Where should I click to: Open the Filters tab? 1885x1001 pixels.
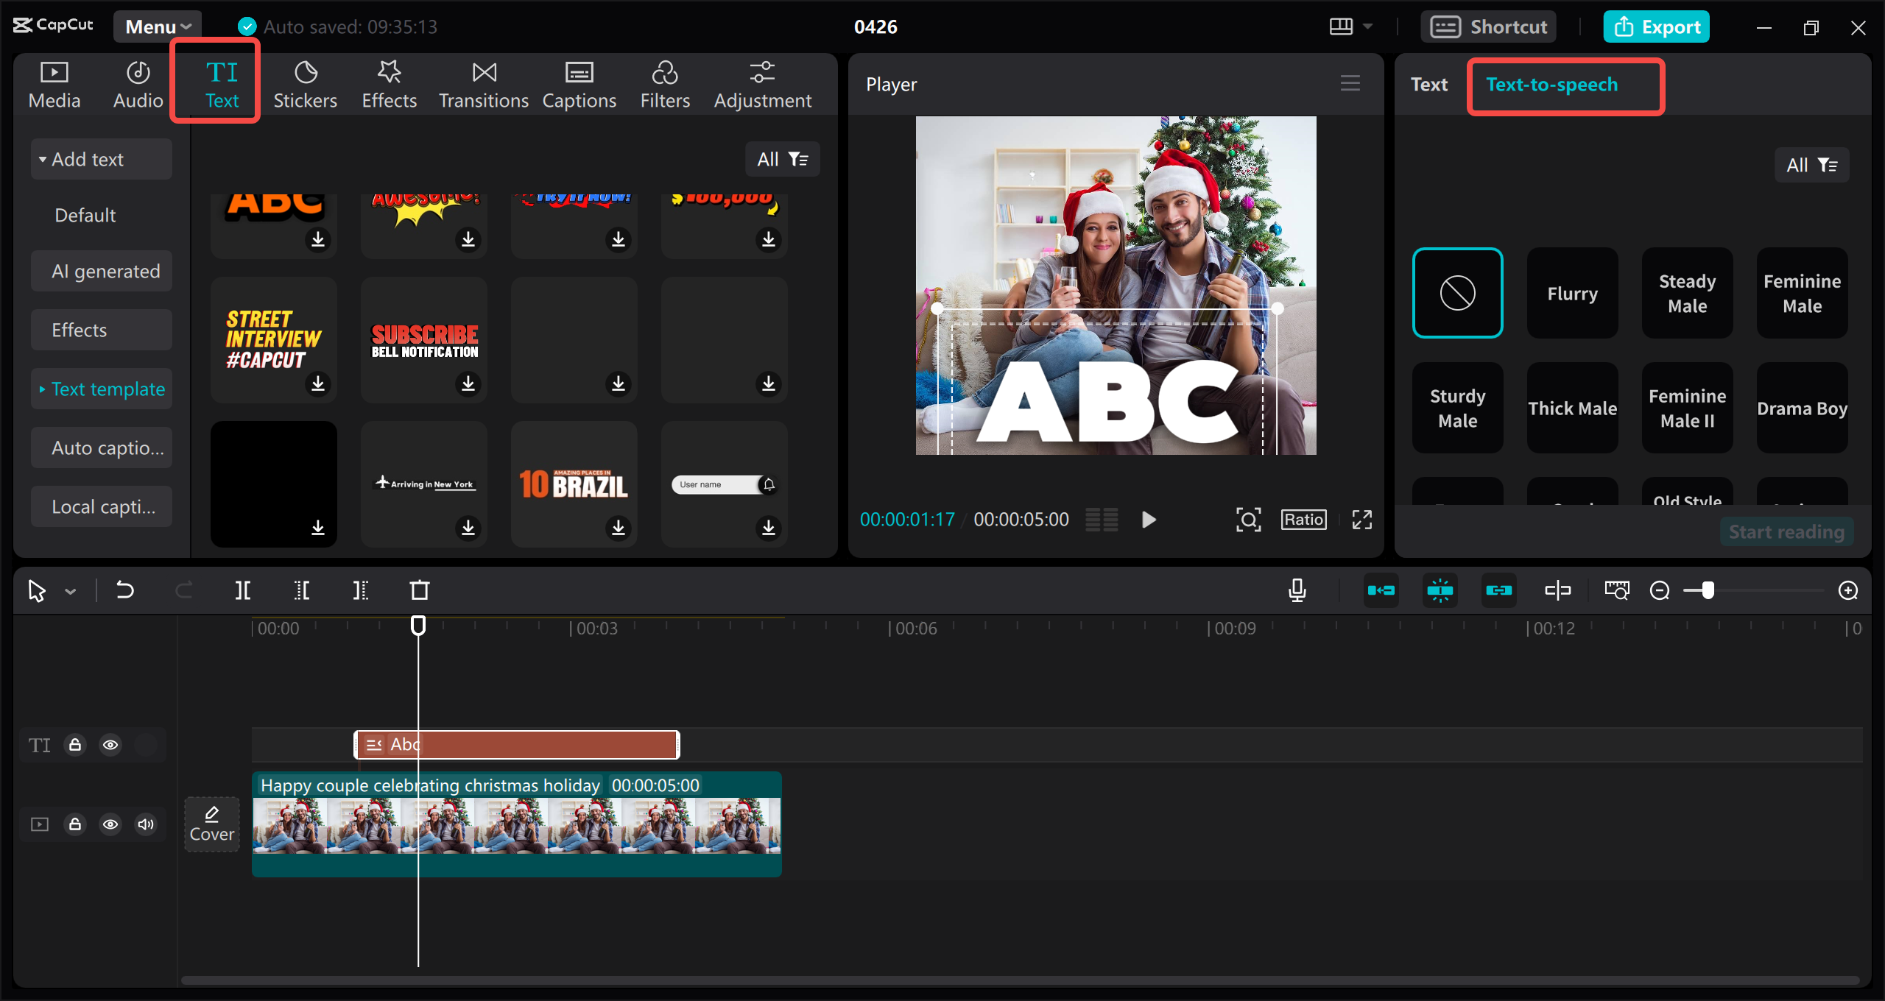[665, 85]
